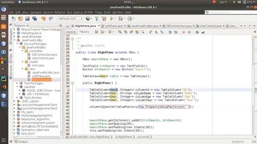
Task: Click the Next Bookmark editor icon
Action: pyautogui.click(x=156, y=32)
